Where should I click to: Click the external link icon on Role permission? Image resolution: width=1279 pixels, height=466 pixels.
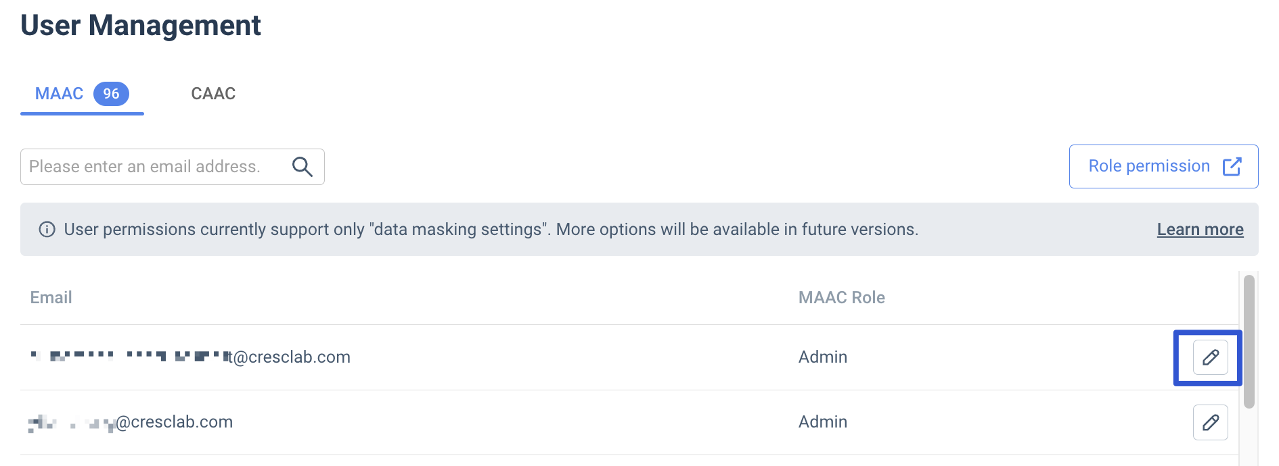(1232, 166)
